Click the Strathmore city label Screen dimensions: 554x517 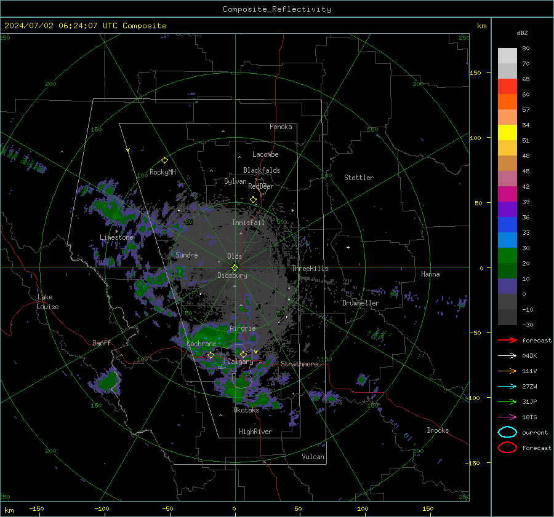300,364
